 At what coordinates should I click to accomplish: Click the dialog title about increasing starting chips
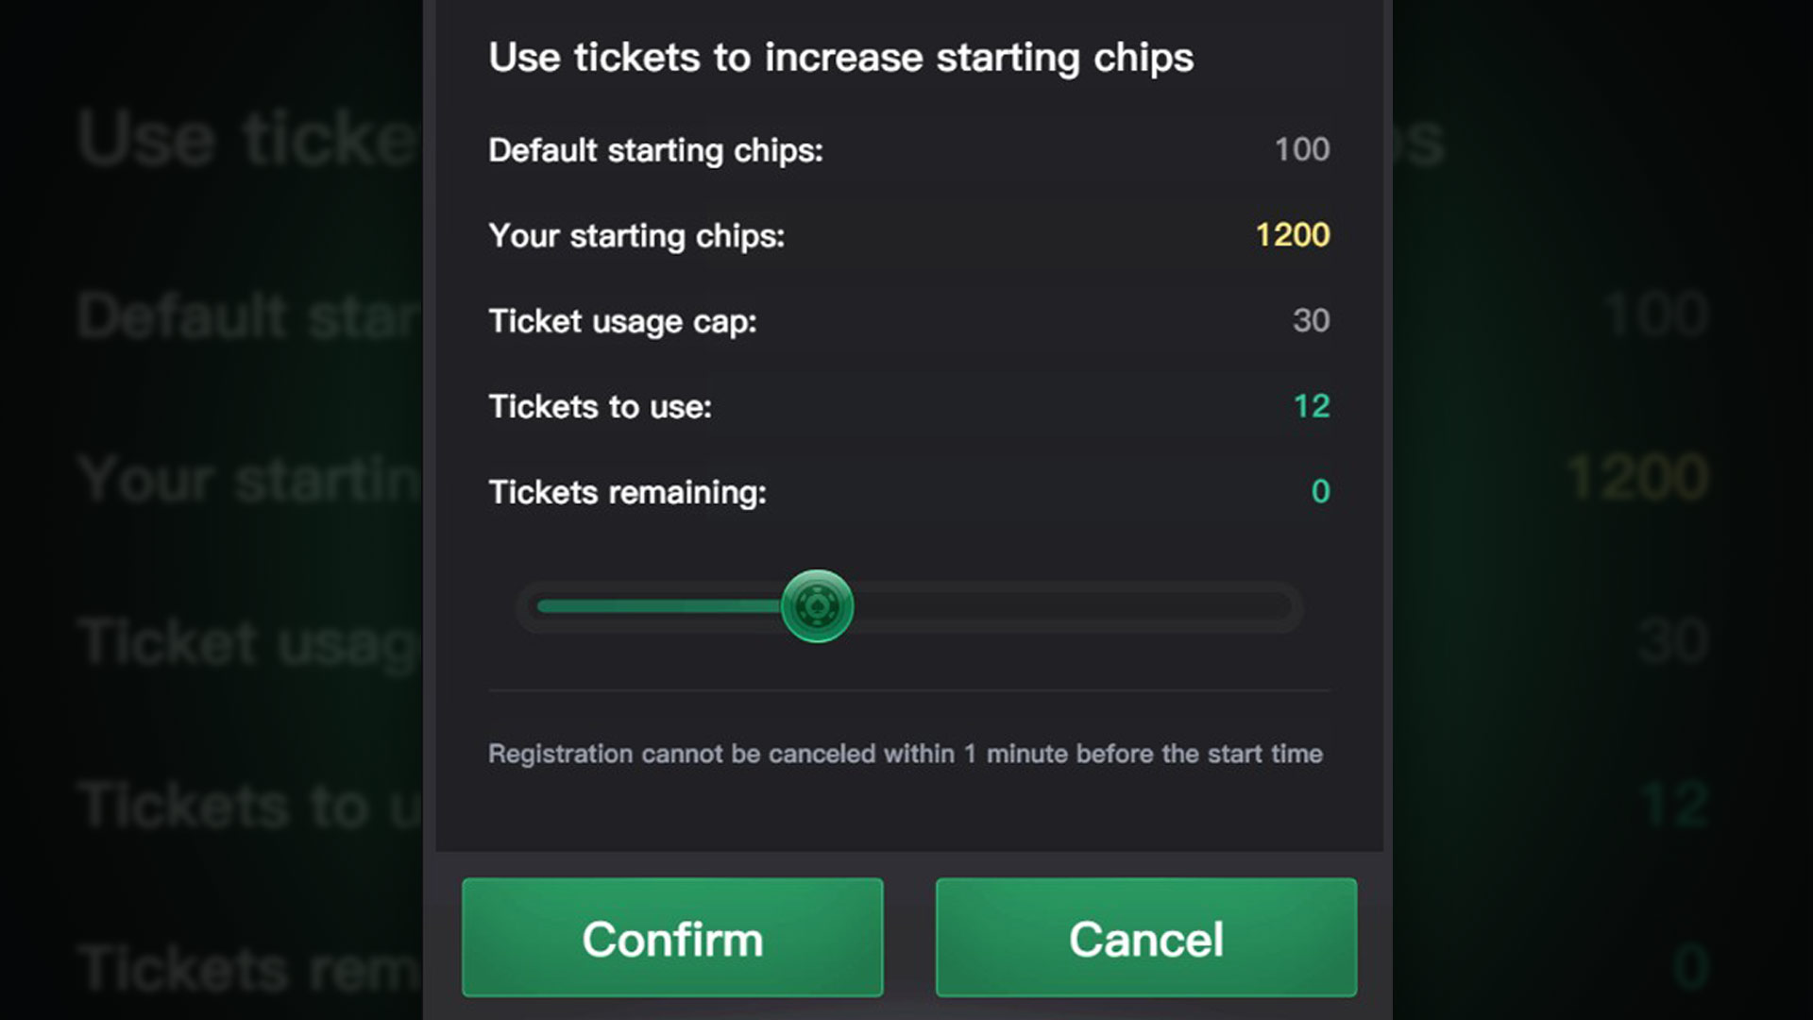click(840, 57)
